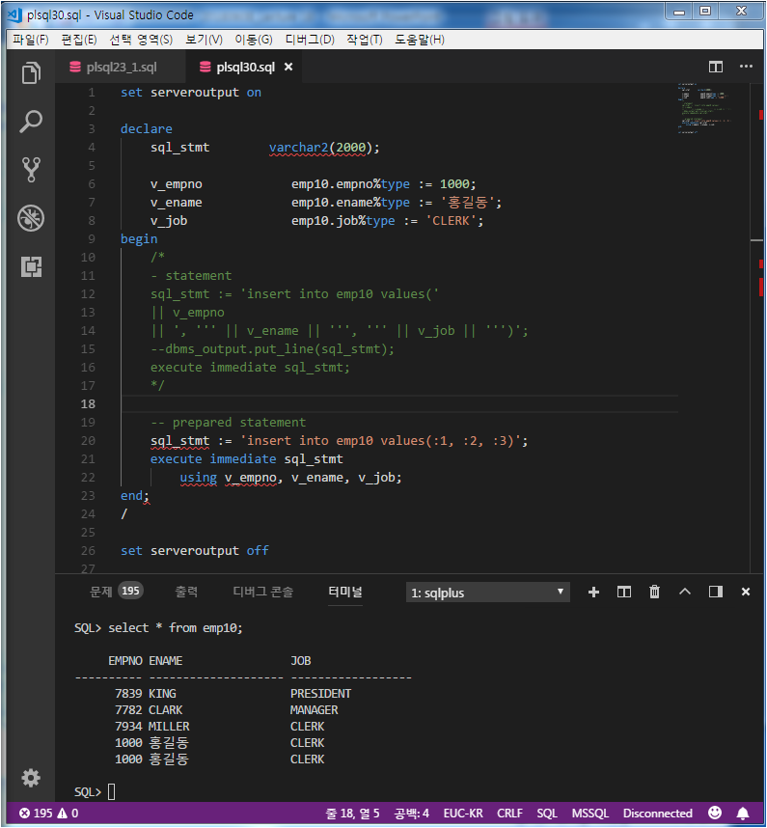767x828 pixels.
Task: Open the Manage gear menu
Action: click(31, 778)
